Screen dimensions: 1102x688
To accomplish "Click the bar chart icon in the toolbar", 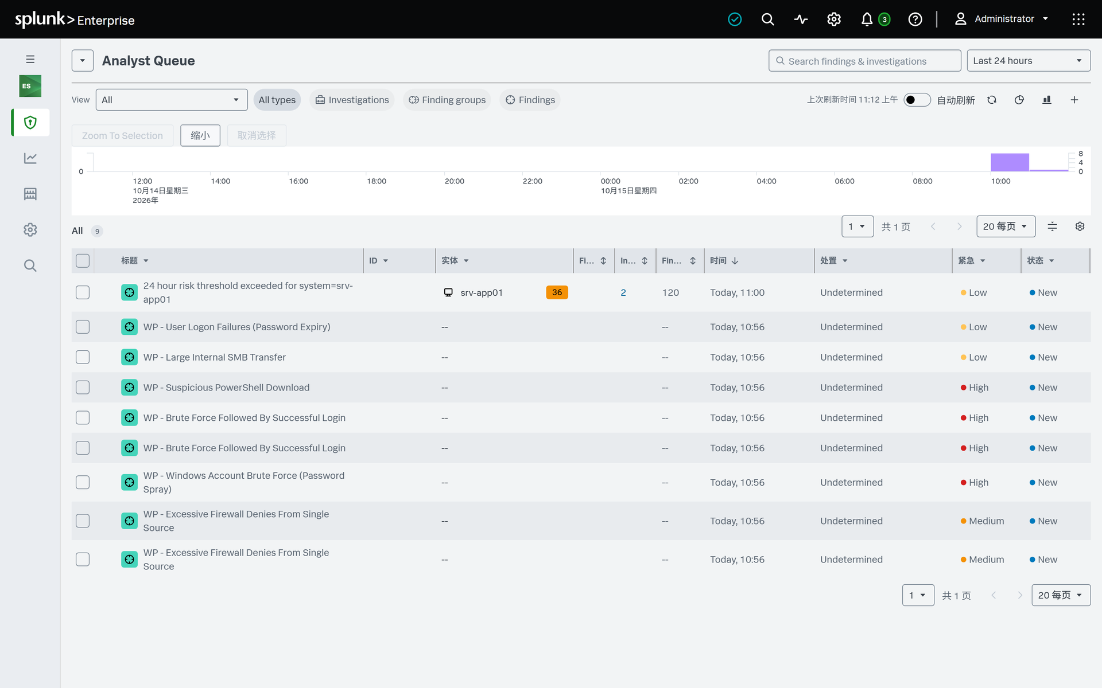I will 1047,100.
